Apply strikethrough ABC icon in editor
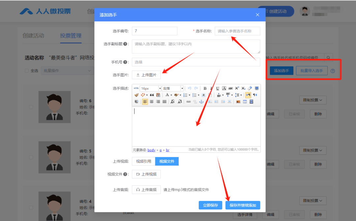The image size is (356, 221). pos(230,88)
